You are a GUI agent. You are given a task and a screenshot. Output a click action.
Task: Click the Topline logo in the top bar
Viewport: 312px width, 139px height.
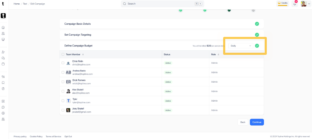(x=3, y=4)
